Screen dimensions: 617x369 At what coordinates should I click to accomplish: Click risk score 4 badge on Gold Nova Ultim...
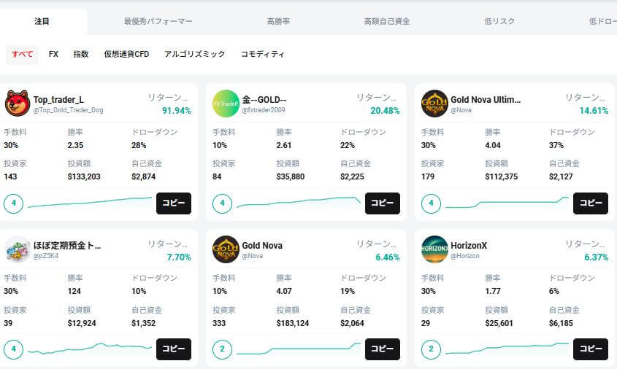click(x=431, y=203)
